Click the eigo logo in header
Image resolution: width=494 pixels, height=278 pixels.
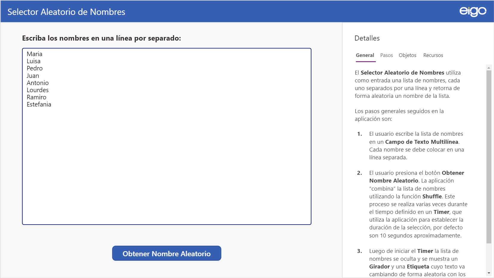pyautogui.click(x=473, y=11)
